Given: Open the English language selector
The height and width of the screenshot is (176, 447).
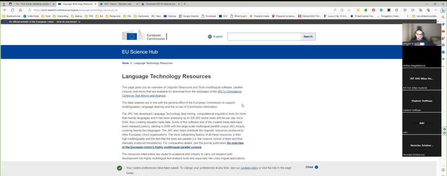Looking at the screenshot, I should click(215, 37).
